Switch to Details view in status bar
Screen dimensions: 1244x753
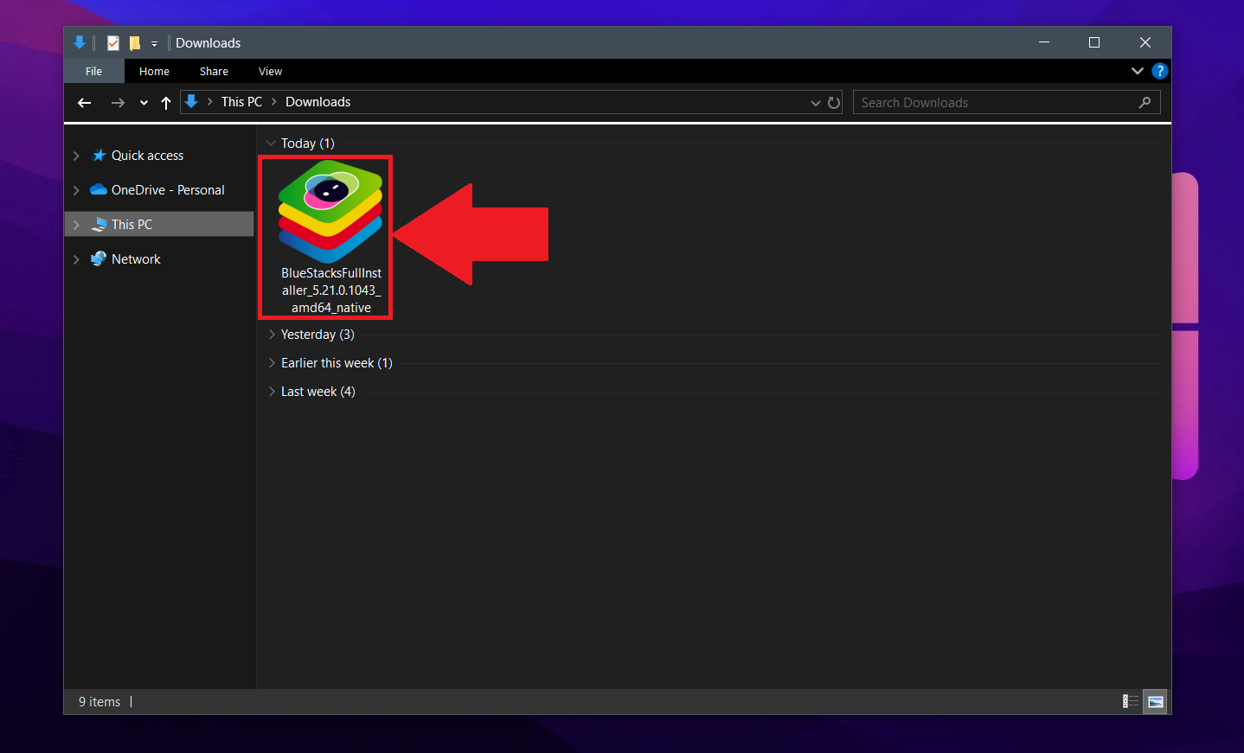click(x=1131, y=701)
